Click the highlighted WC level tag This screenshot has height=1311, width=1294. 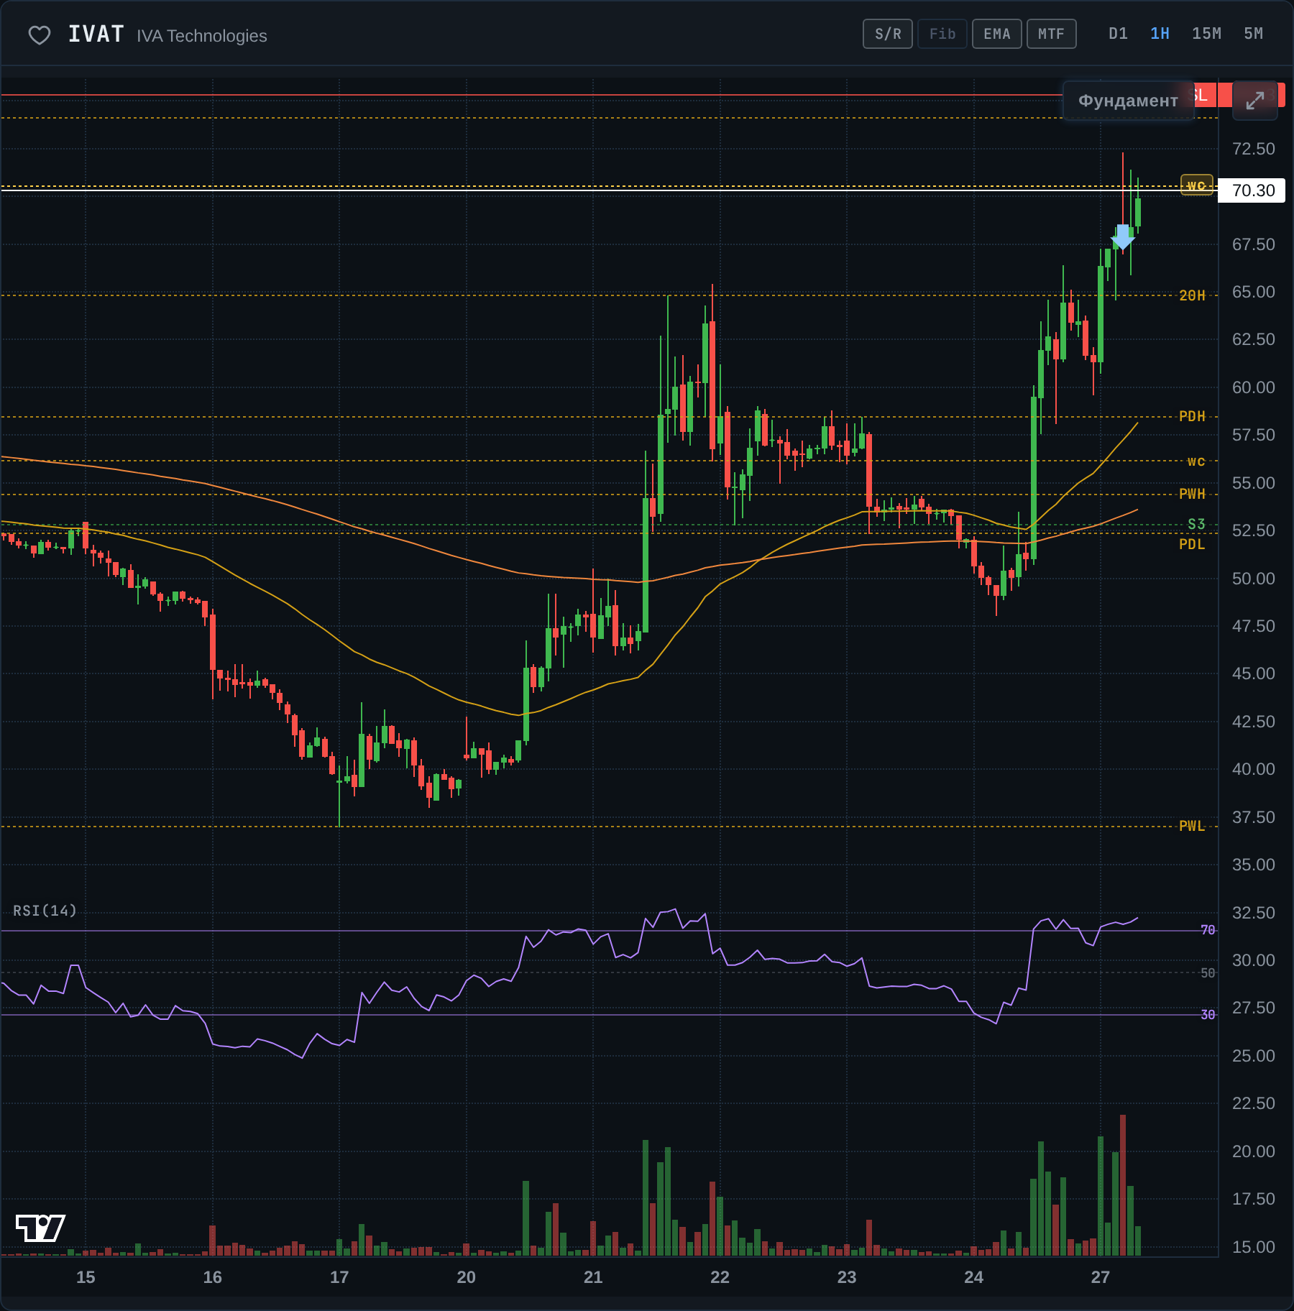[x=1197, y=185]
